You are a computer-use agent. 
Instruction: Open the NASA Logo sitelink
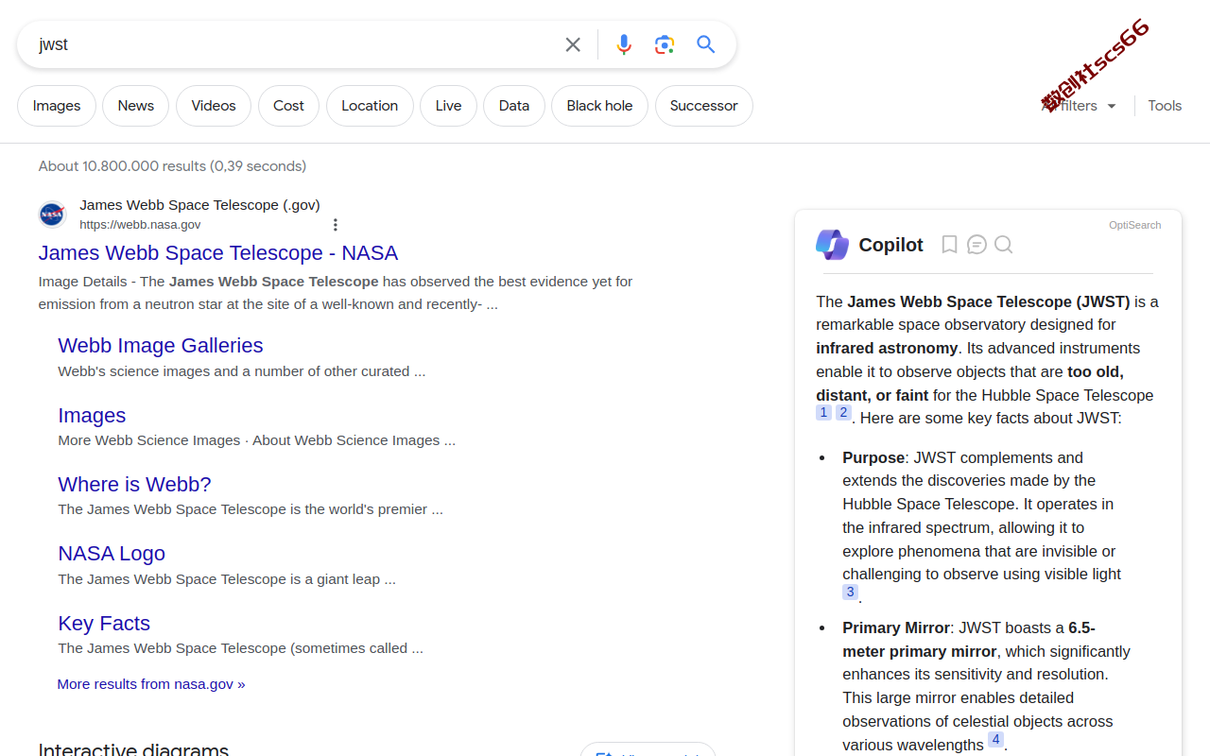tap(112, 554)
